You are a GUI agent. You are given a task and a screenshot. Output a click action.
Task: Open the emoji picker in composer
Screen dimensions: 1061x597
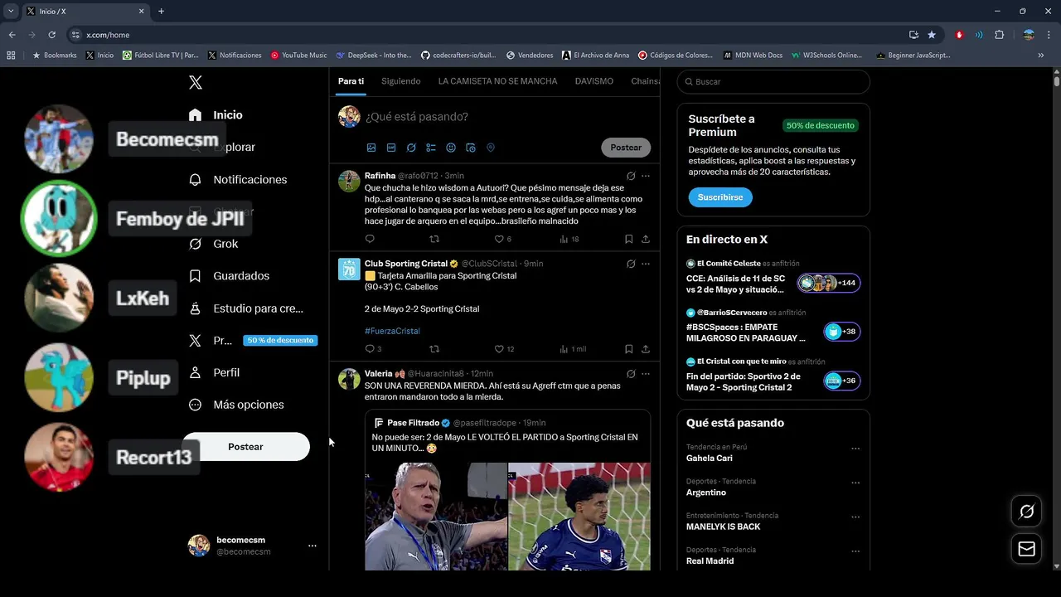[x=451, y=148]
